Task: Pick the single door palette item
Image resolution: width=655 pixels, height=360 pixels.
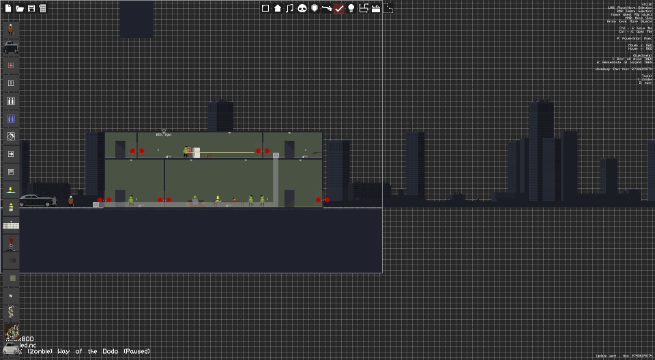Action: tap(11, 83)
